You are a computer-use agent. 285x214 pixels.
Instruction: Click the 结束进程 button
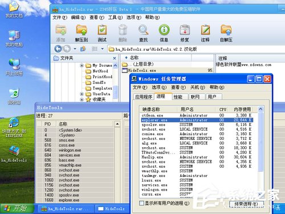pyautogui.click(x=246, y=204)
